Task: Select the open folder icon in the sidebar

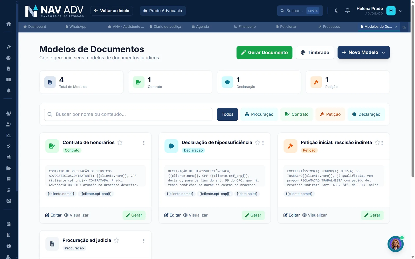Action: 9,168
